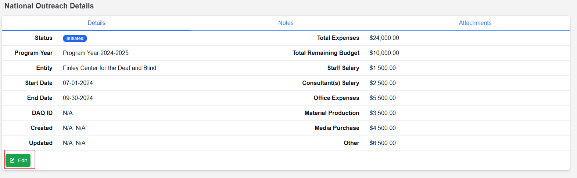
Task: Click the 'National Outreach Details' heading
Action: (49, 6)
